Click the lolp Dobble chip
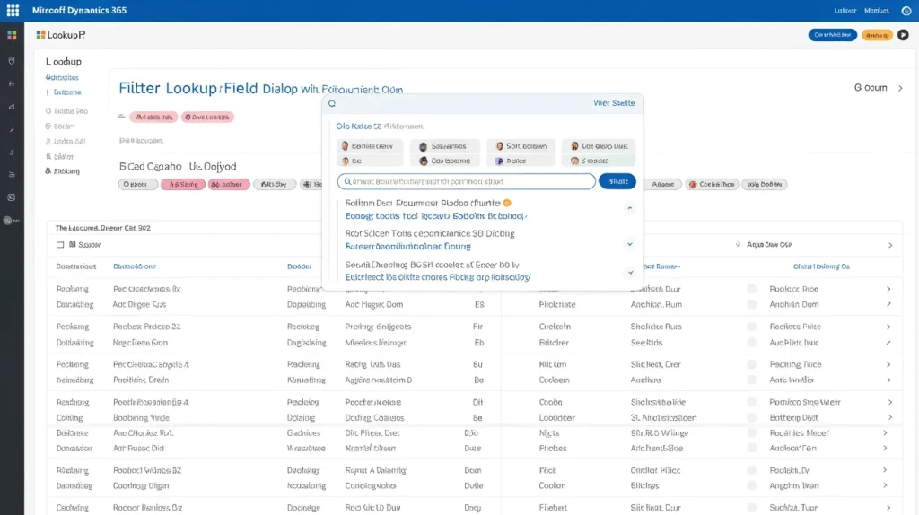Screen dimensions: 919x515 pyautogui.click(x=765, y=184)
